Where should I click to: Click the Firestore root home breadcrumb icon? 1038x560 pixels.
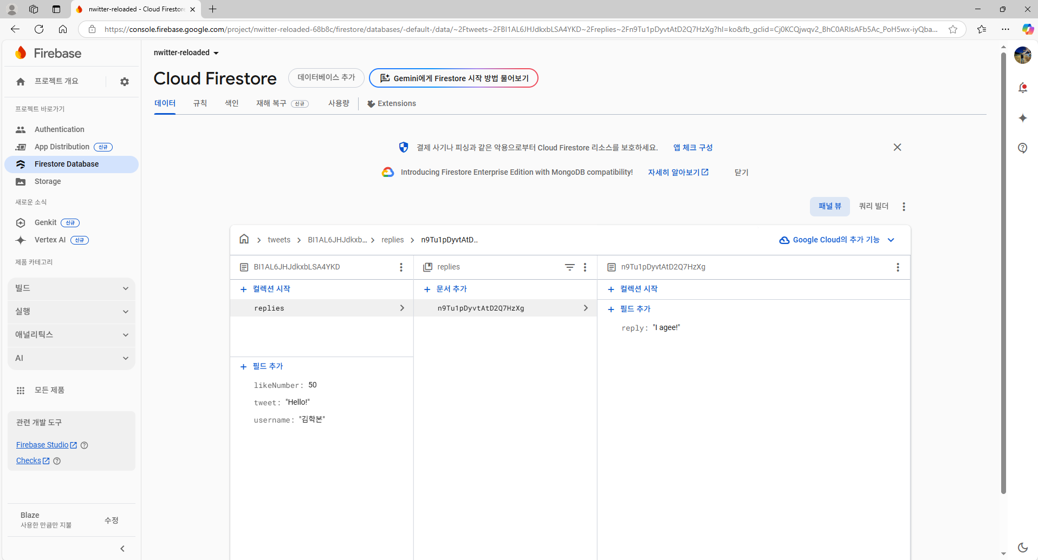(x=244, y=239)
